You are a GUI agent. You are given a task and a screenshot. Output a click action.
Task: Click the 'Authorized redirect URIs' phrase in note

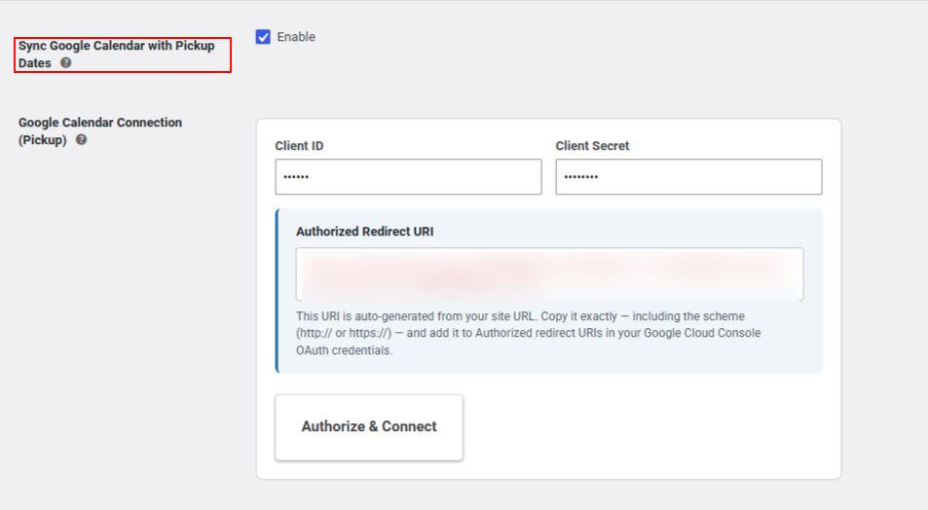(x=538, y=333)
